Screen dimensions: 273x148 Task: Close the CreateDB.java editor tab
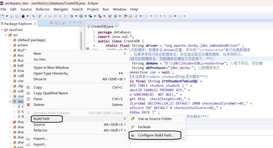tap(116, 26)
